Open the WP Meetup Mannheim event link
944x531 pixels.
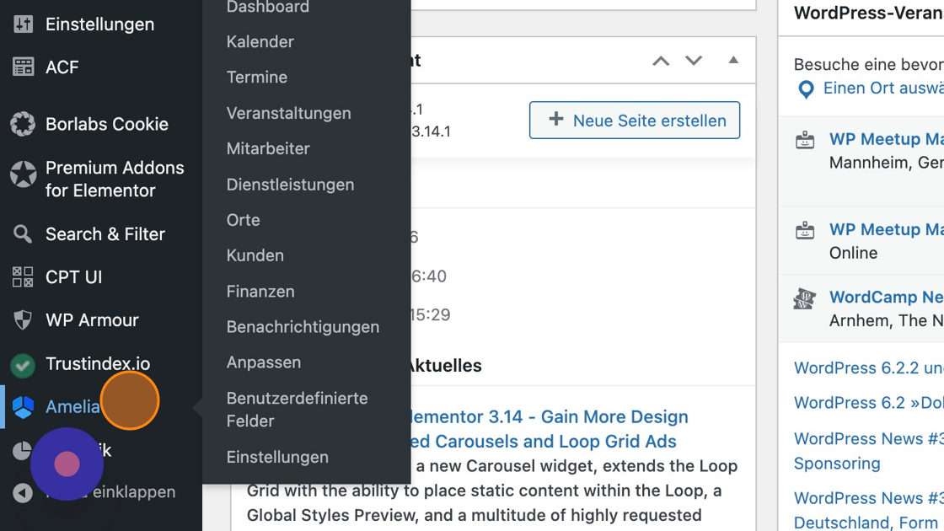pos(886,139)
